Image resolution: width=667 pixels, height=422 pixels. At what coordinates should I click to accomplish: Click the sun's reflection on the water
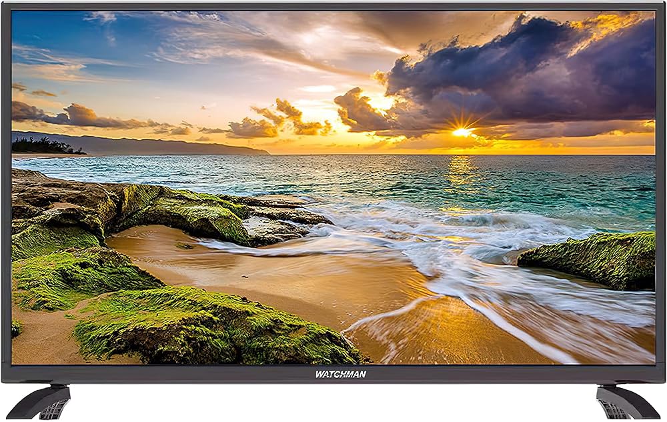(x=462, y=173)
